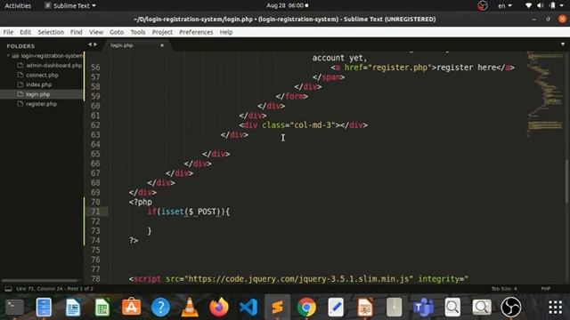Launch Google Chrome from the dock
This screenshot has width=570, height=320.
pos(306,307)
